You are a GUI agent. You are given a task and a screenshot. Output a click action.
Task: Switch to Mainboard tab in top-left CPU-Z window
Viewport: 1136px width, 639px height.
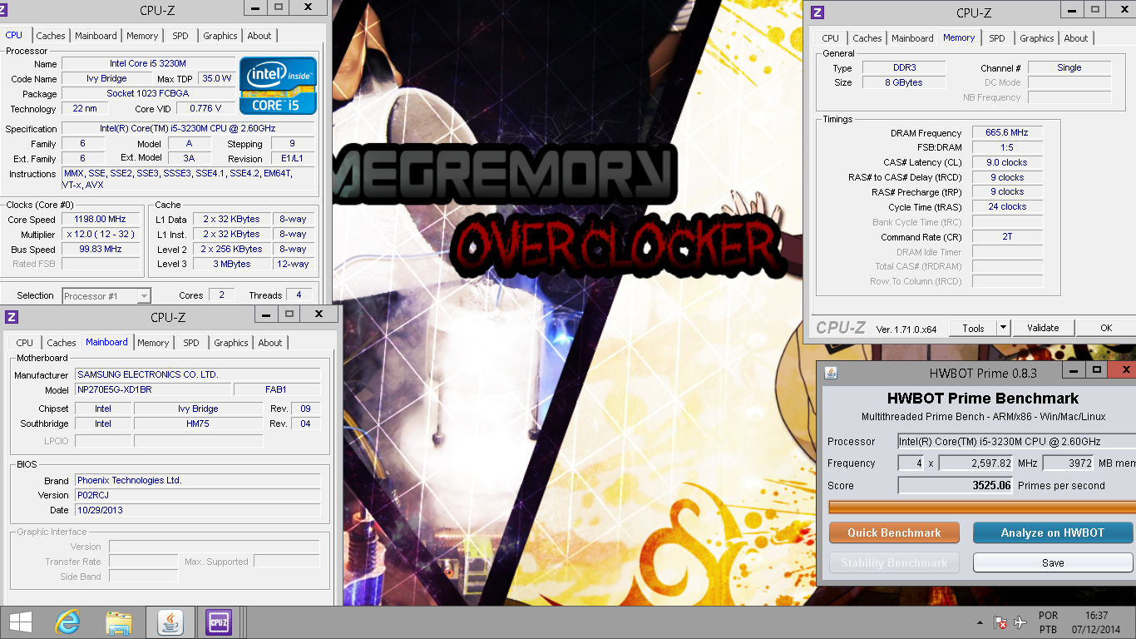[96, 36]
